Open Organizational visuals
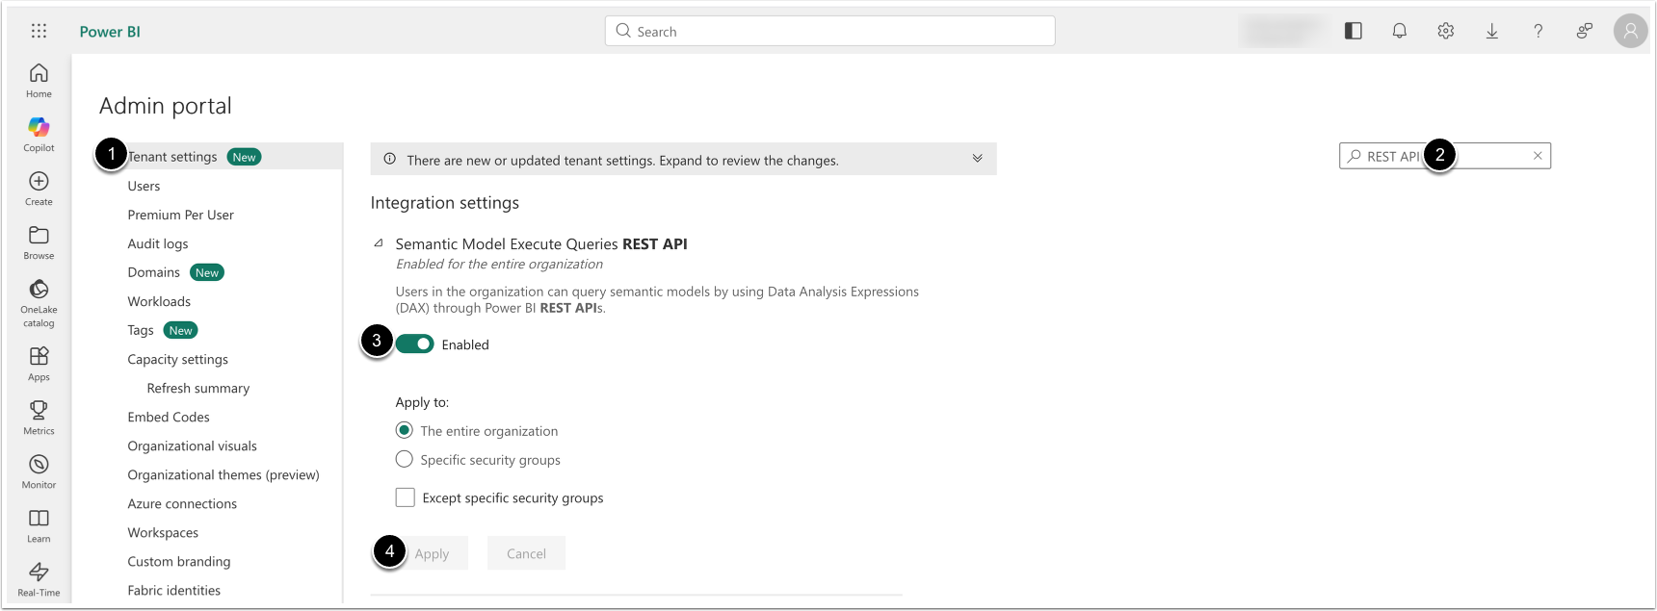Screen dimensions: 1657x611 pyautogui.click(x=193, y=446)
